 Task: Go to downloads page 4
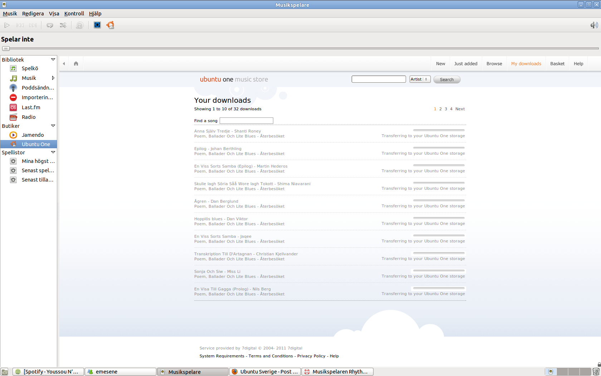pos(451,109)
